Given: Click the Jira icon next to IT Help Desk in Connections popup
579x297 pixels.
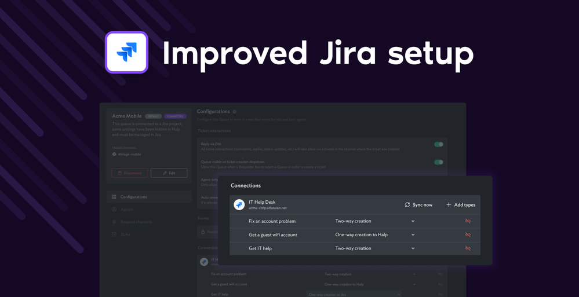Looking at the screenshot, I should 239,205.
